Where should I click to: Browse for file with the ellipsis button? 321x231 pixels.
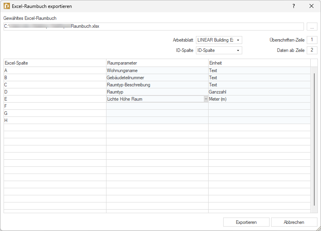[312, 27]
